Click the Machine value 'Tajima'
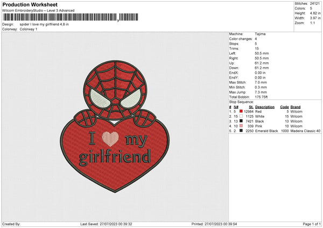Screen dimensions: 323x228 260,34
